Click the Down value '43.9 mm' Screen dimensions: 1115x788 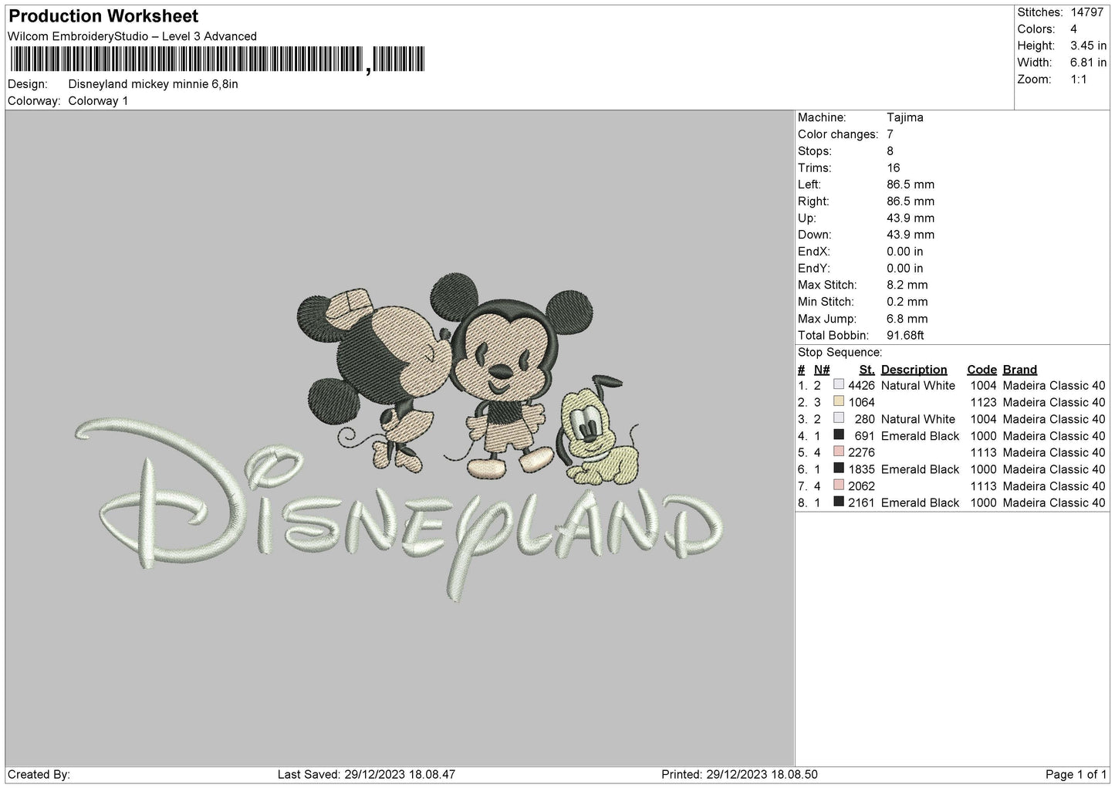[911, 235]
